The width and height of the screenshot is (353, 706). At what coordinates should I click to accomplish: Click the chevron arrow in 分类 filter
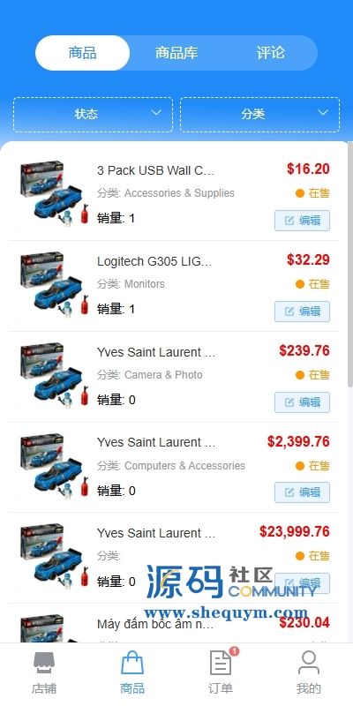click(323, 113)
